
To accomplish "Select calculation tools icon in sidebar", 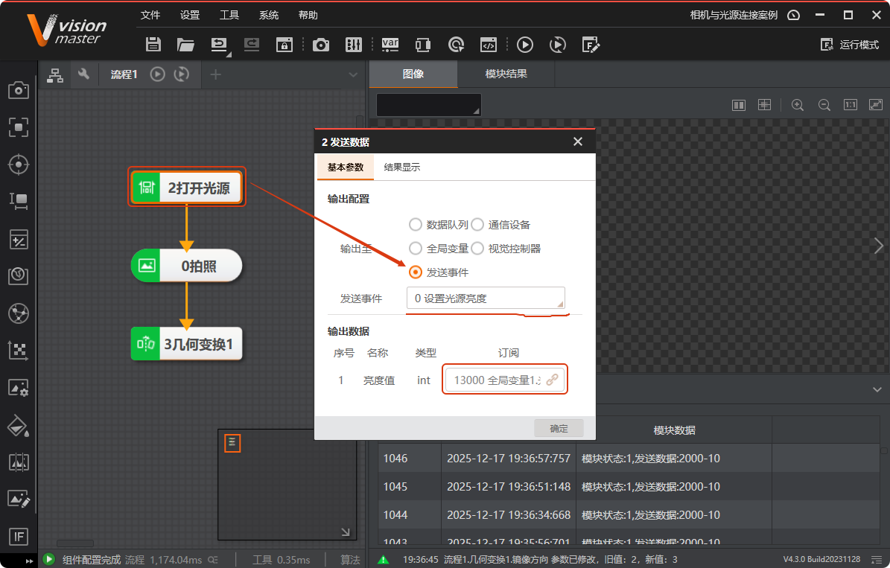I will (18, 239).
